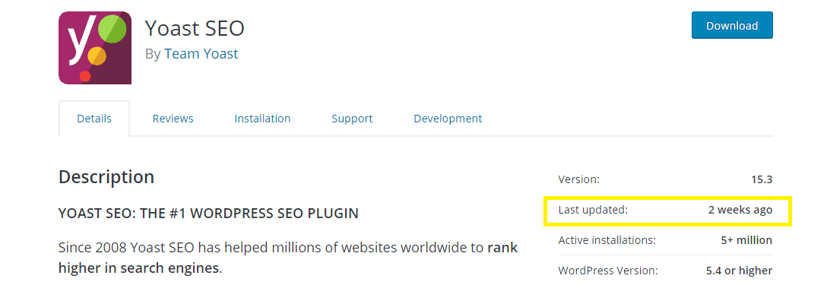This screenshot has width=827, height=285.
Task: Select the Details tab
Action: click(x=94, y=119)
